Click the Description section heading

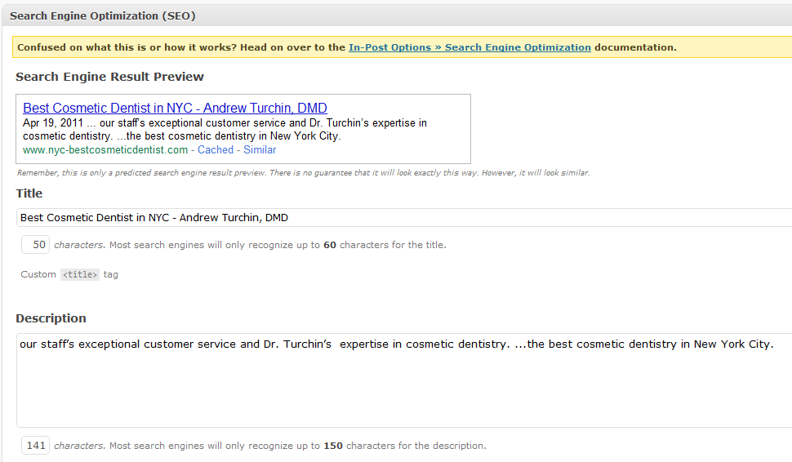click(51, 318)
